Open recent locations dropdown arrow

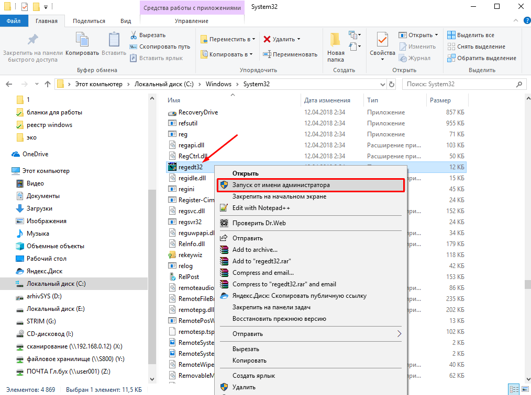[x=37, y=84]
